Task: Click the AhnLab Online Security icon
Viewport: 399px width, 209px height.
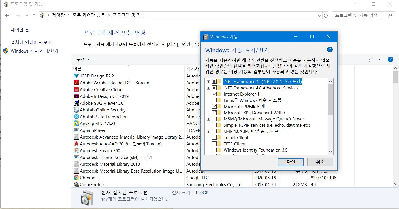Action: click(x=76, y=110)
